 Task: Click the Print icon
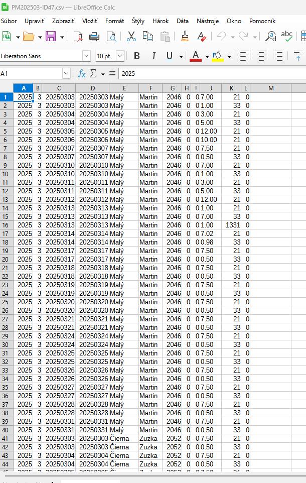[x=94, y=36]
